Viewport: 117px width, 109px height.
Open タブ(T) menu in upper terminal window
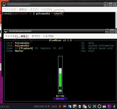tap(34, 9)
